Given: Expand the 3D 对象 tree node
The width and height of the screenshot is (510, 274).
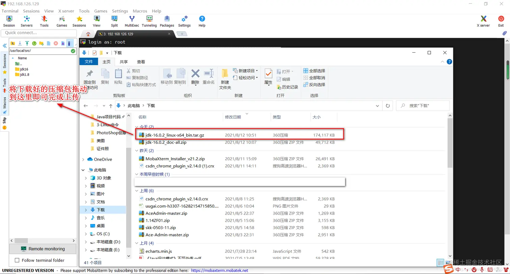Looking at the screenshot, I should coord(86,178).
